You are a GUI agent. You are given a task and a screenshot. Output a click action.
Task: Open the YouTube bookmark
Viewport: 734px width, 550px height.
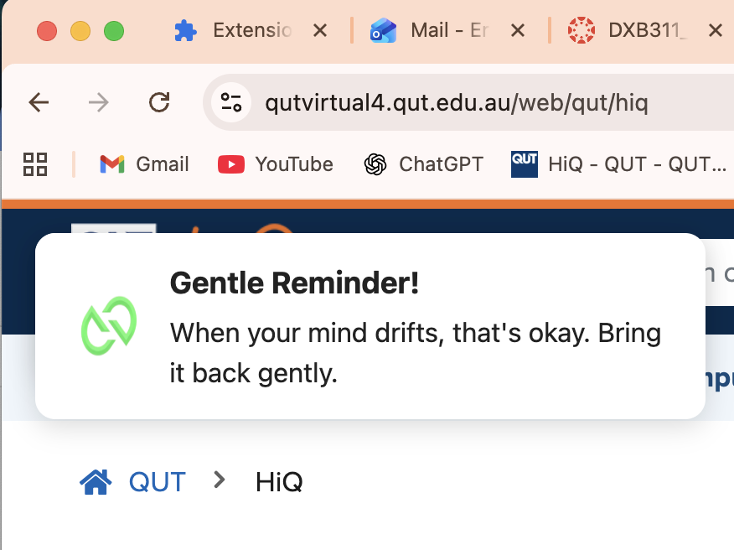276,163
